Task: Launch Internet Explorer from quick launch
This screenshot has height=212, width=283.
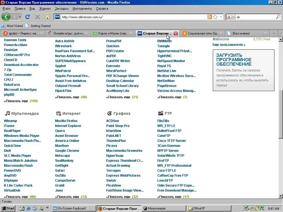Action: (28, 209)
